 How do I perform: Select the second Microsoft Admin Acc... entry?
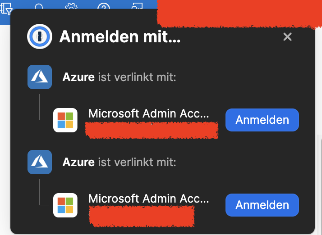(x=148, y=199)
